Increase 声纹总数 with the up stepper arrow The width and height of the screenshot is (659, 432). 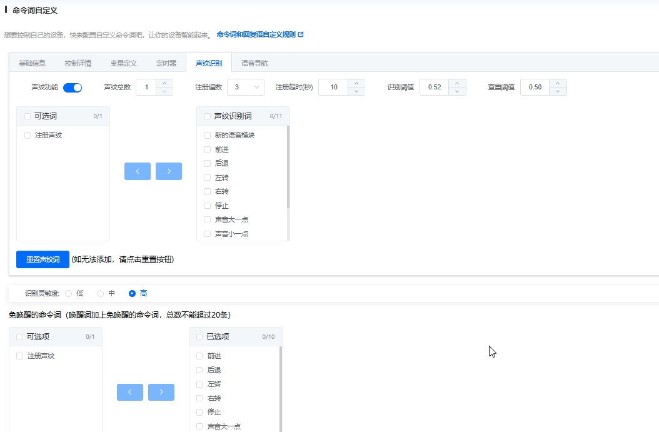[166, 83]
